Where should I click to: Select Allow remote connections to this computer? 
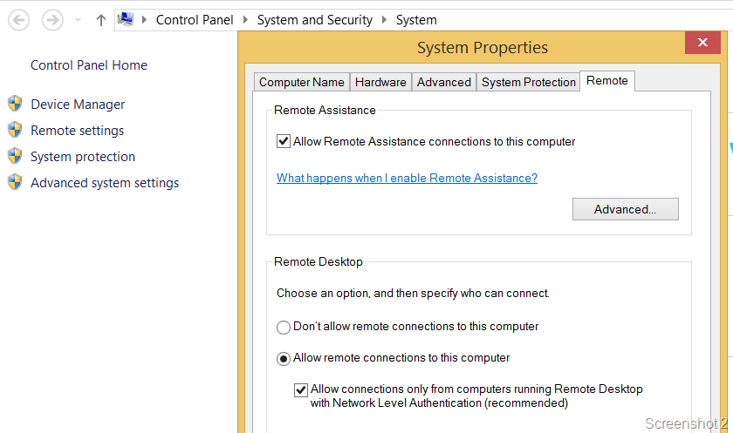284,358
